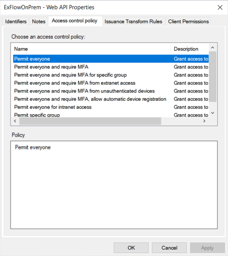
Task: Click the Apply button
Action: 207,248
